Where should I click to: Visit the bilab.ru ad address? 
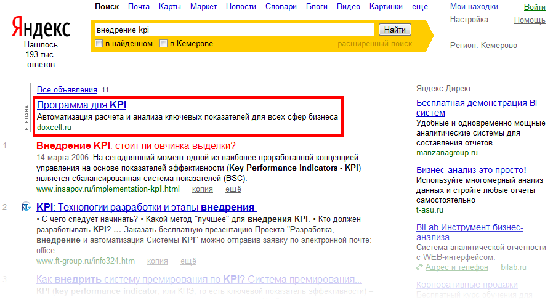pos(514,267)
